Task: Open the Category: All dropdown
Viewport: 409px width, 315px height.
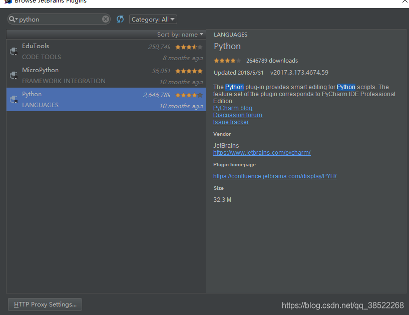Action: (x=153, y=20)
